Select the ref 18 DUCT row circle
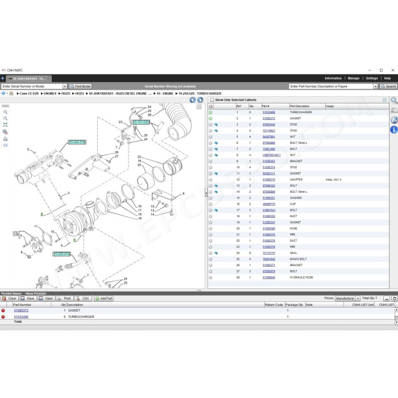The height and width of the screenshot is (398, 398). (x=210, y=217)
